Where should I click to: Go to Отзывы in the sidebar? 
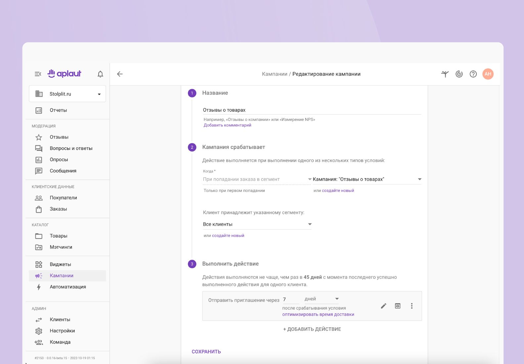click(x=59, y=137)
